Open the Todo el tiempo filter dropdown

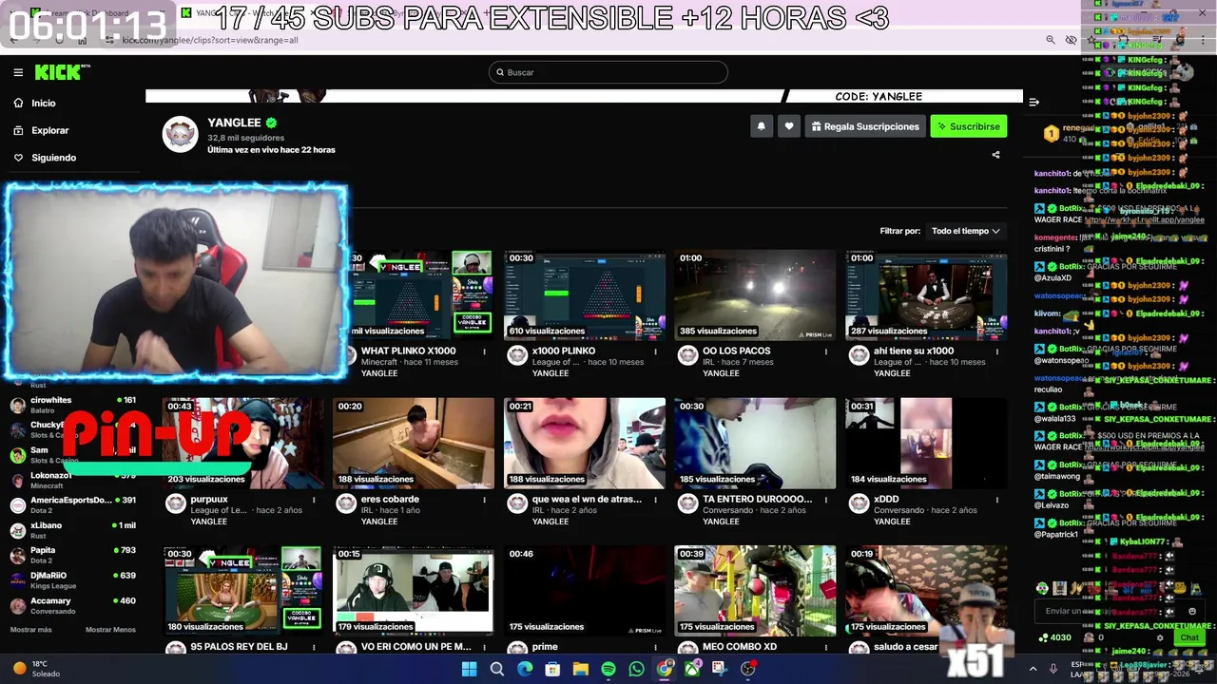pos(965,231)
